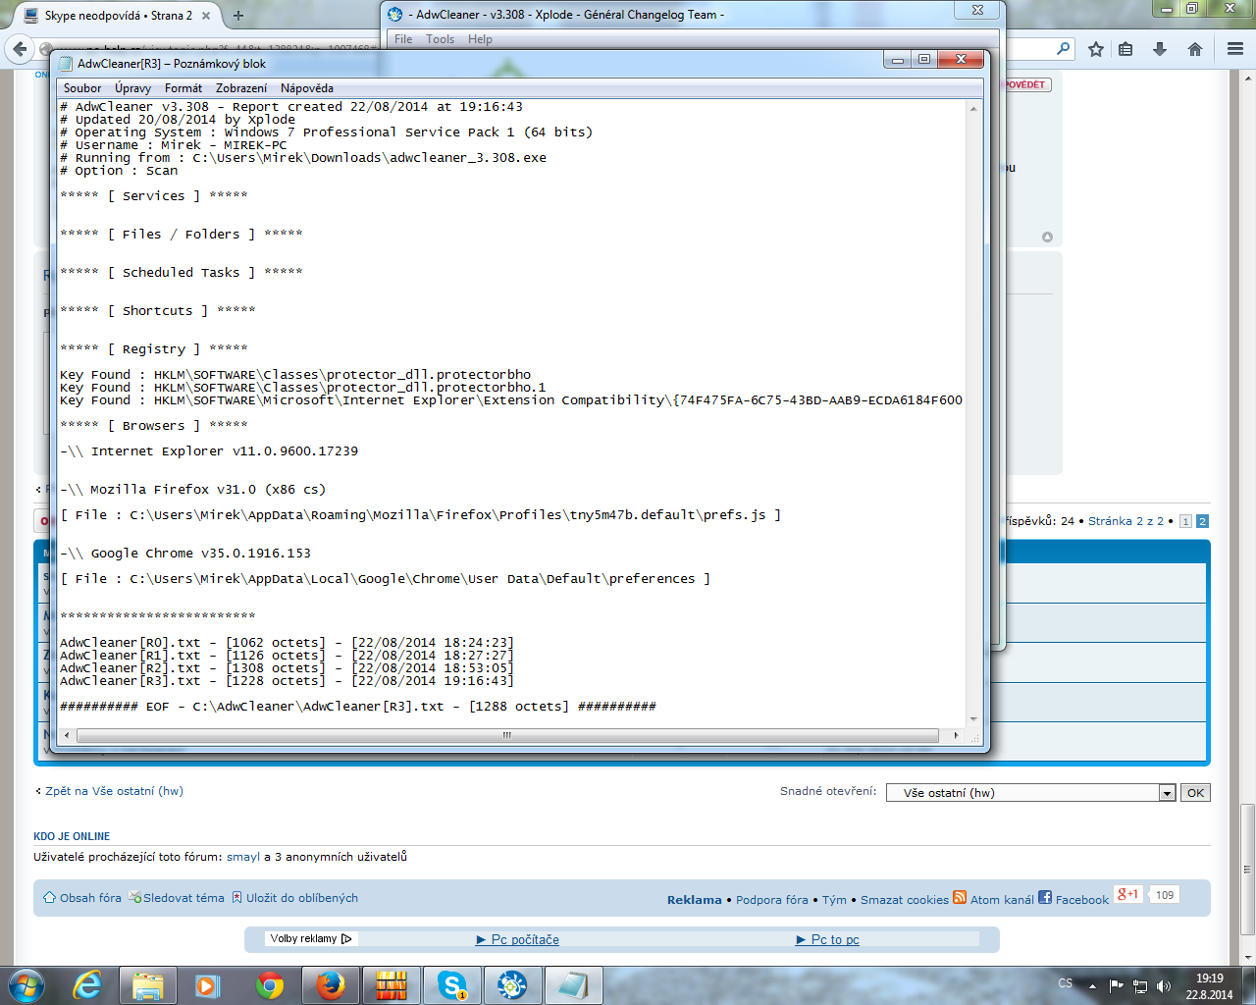The height and width of the screenshot is (1005, 1256).
Task: Open the Formát menu in Notepad
Action: [x=183, y=88]
